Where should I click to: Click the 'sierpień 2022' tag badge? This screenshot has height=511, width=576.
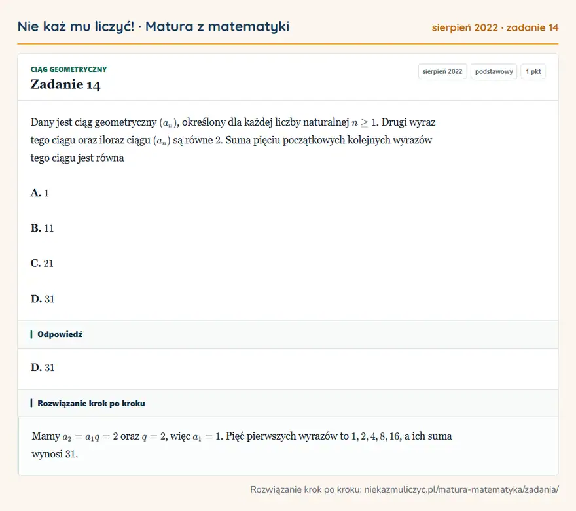(442, 71)
